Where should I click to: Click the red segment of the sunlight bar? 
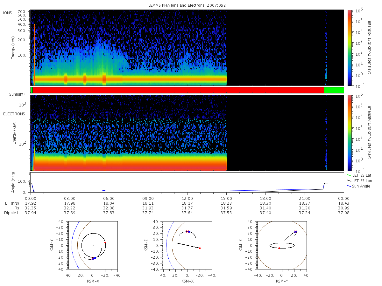[178, 90]
